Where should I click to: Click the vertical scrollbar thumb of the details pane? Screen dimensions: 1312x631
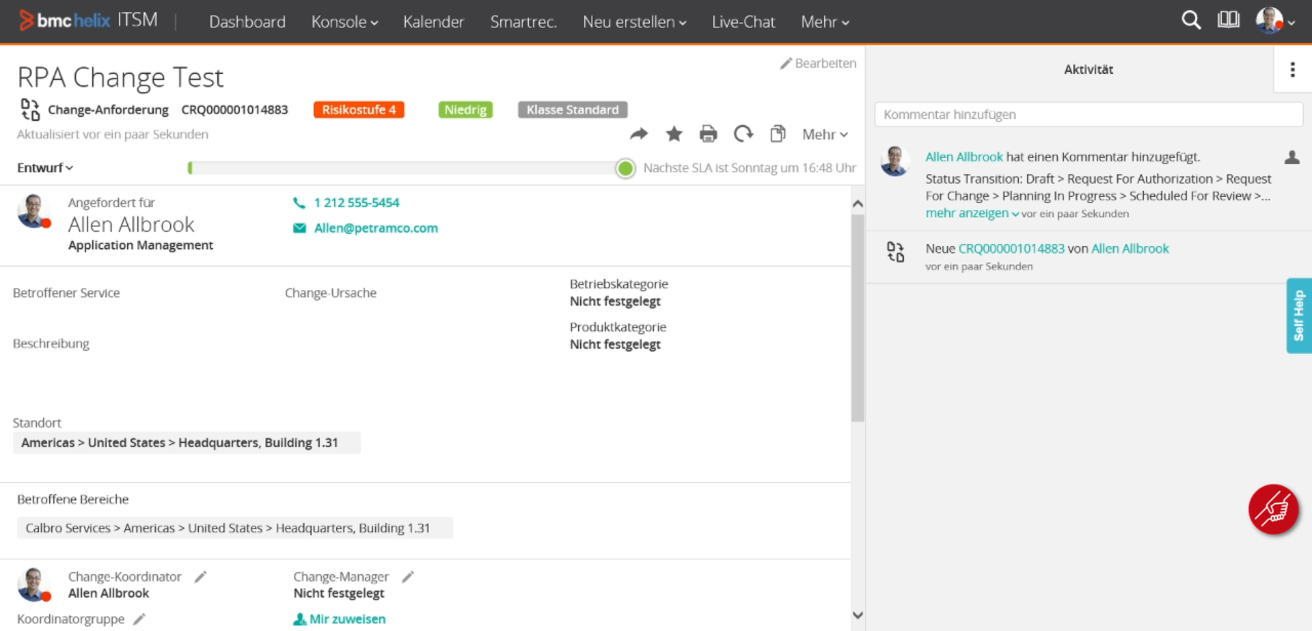point(858,319)
